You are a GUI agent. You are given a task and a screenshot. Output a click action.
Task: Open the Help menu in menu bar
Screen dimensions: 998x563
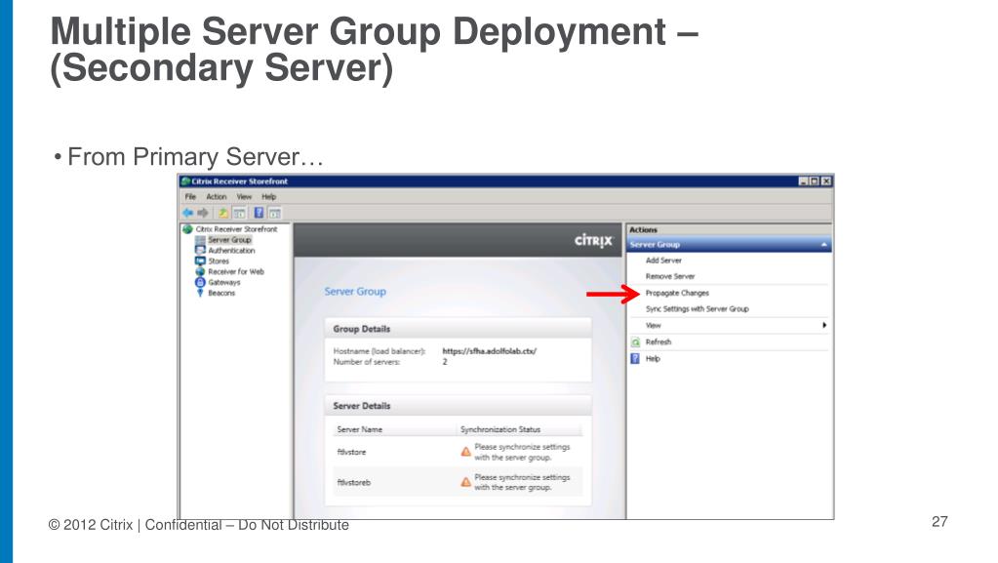click(x=268, y=197)
